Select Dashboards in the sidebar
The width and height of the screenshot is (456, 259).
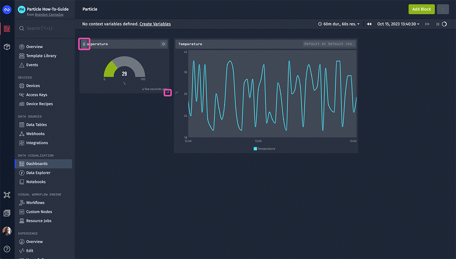pyautogui.click(x=43, y=164)
